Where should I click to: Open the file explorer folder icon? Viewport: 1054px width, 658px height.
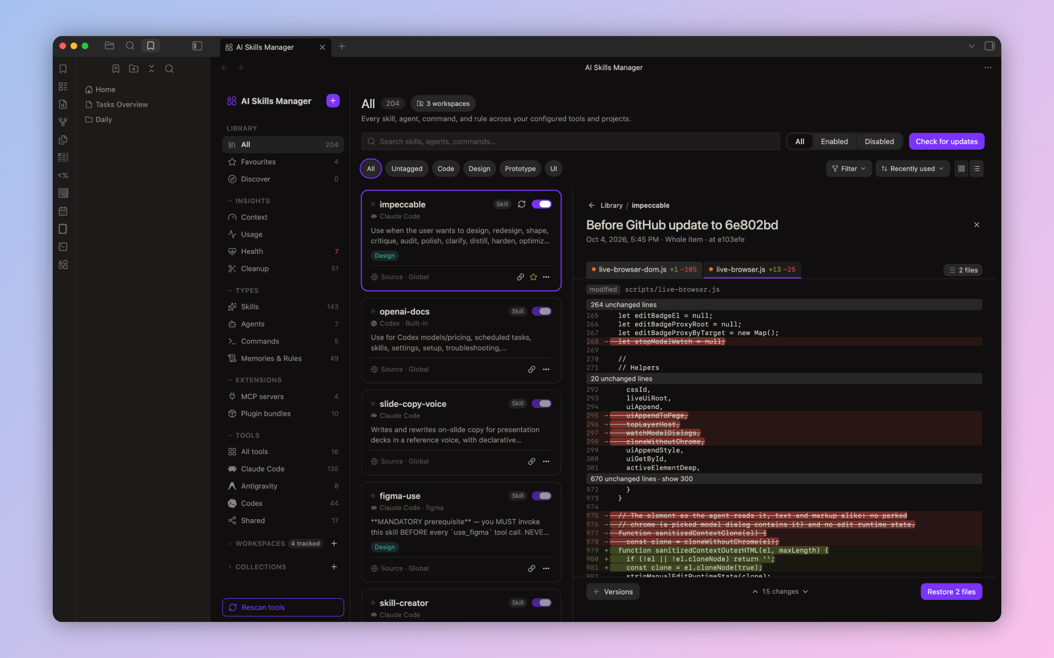[x=109, y=46]
